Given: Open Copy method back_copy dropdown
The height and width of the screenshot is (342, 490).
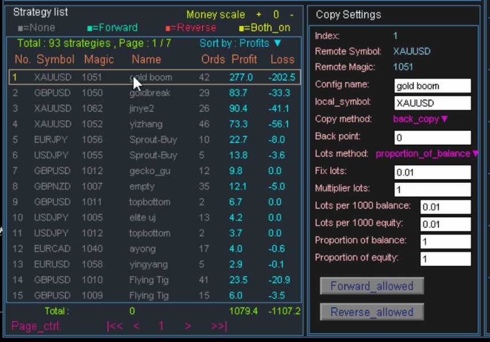Looking at the screenshot, I should pyautogui.click(x=420, y=119).
